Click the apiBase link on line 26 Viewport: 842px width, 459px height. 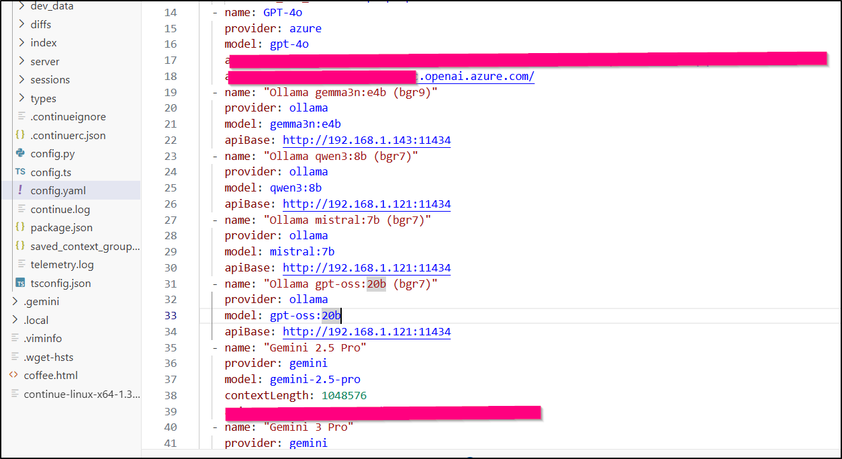click(x=367, y=204)
